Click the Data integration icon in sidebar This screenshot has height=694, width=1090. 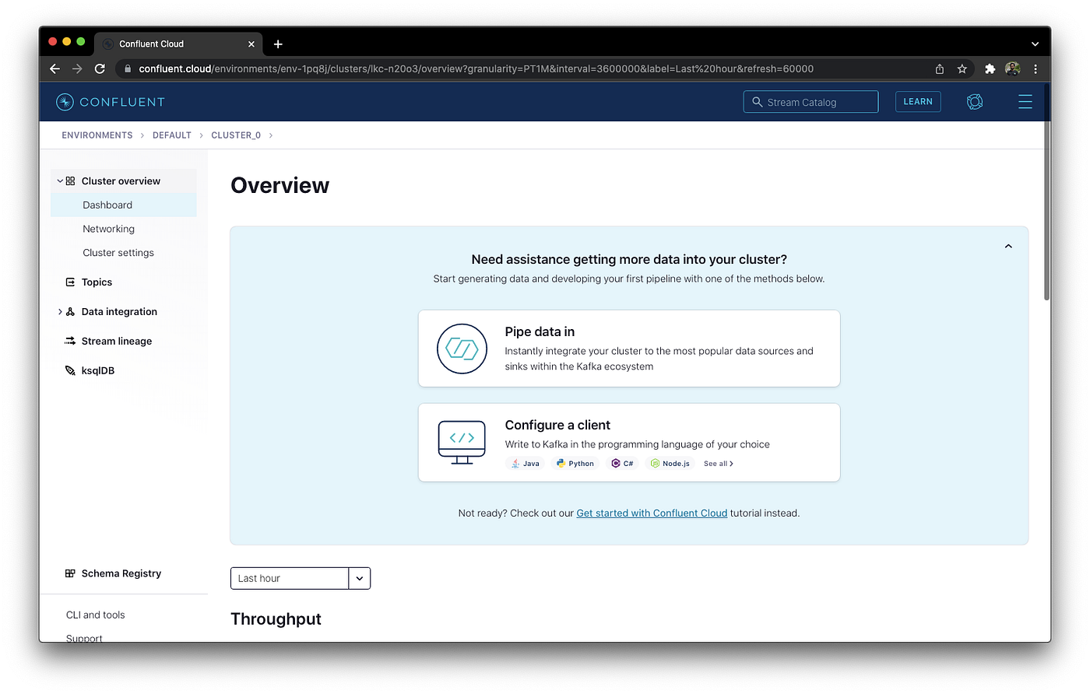point(70,312)
